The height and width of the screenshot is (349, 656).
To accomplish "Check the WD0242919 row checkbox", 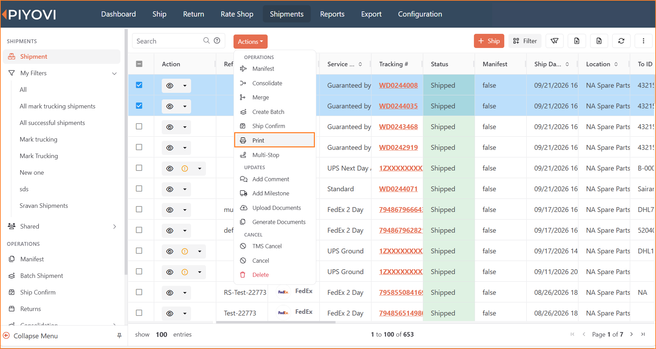I will (139, 147).
